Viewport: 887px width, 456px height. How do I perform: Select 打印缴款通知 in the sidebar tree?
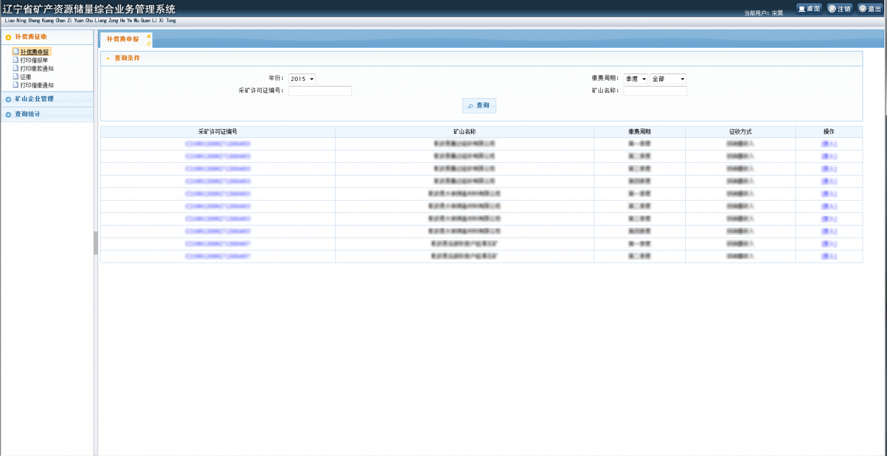click(37, 69)
